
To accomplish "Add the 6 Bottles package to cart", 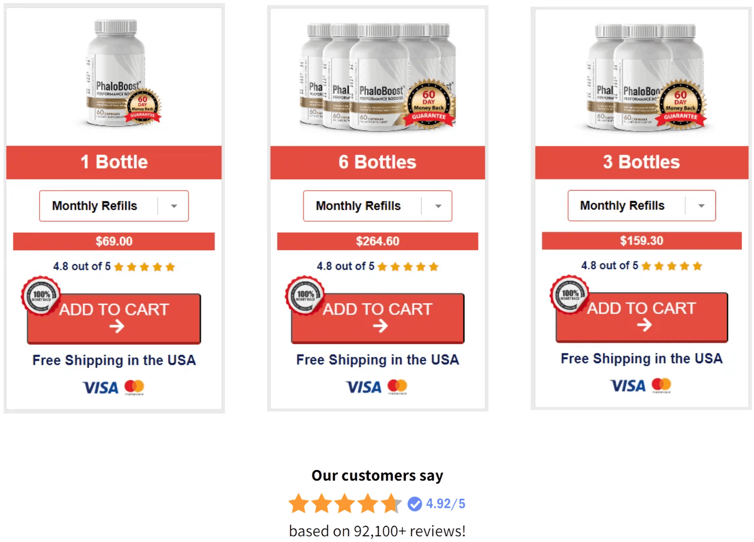I will [x=378, y=317].
